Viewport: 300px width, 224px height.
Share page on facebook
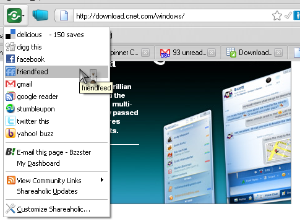[56, 59]
